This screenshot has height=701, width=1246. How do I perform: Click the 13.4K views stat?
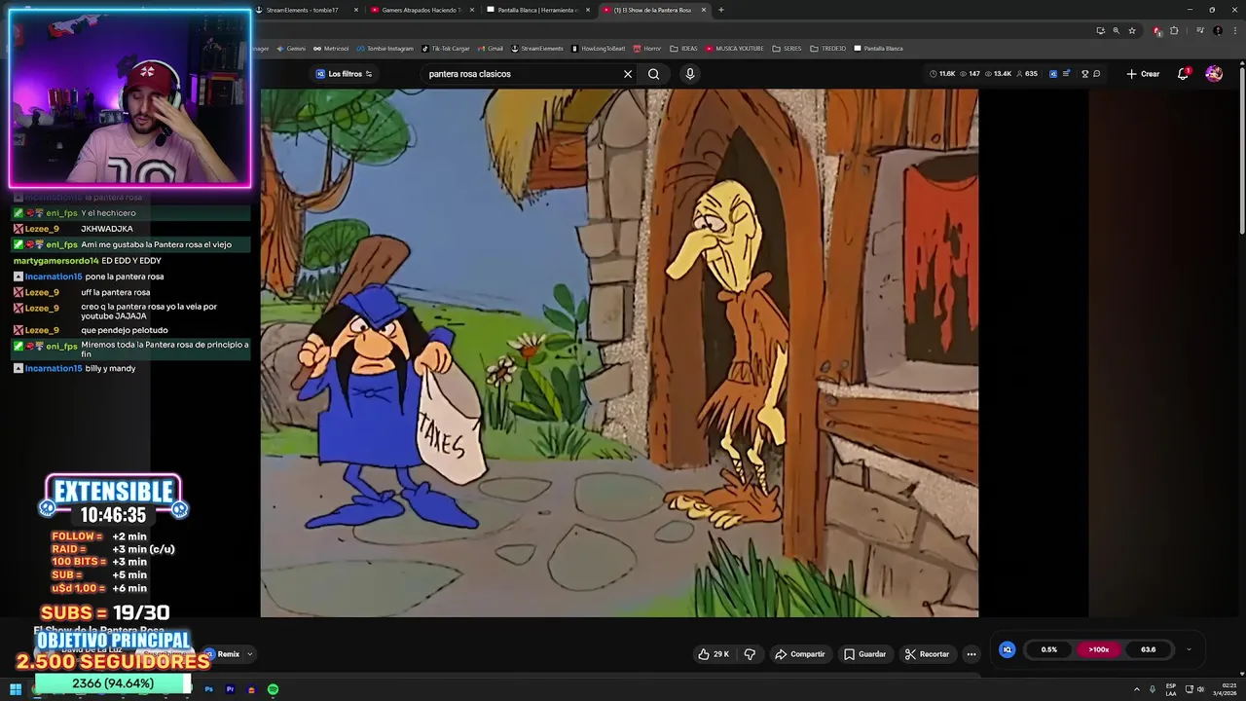(x=998, y=74)
